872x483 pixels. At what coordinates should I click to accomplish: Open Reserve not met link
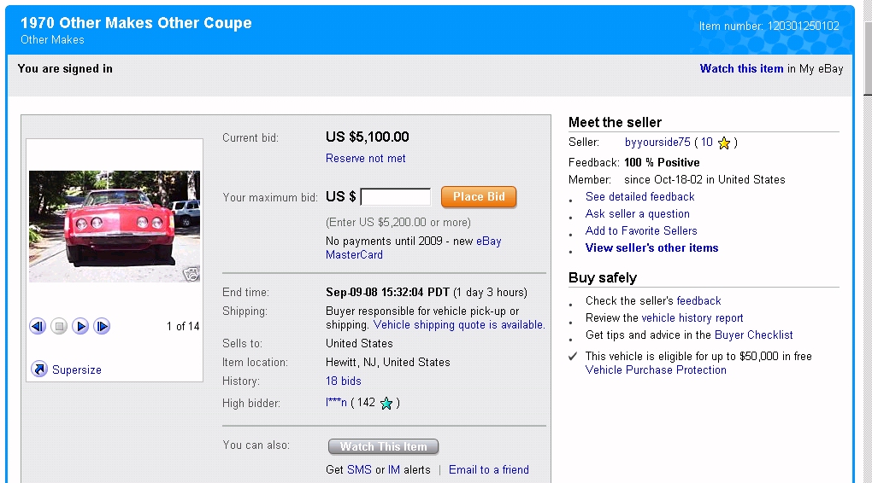(x=366, y=159)
